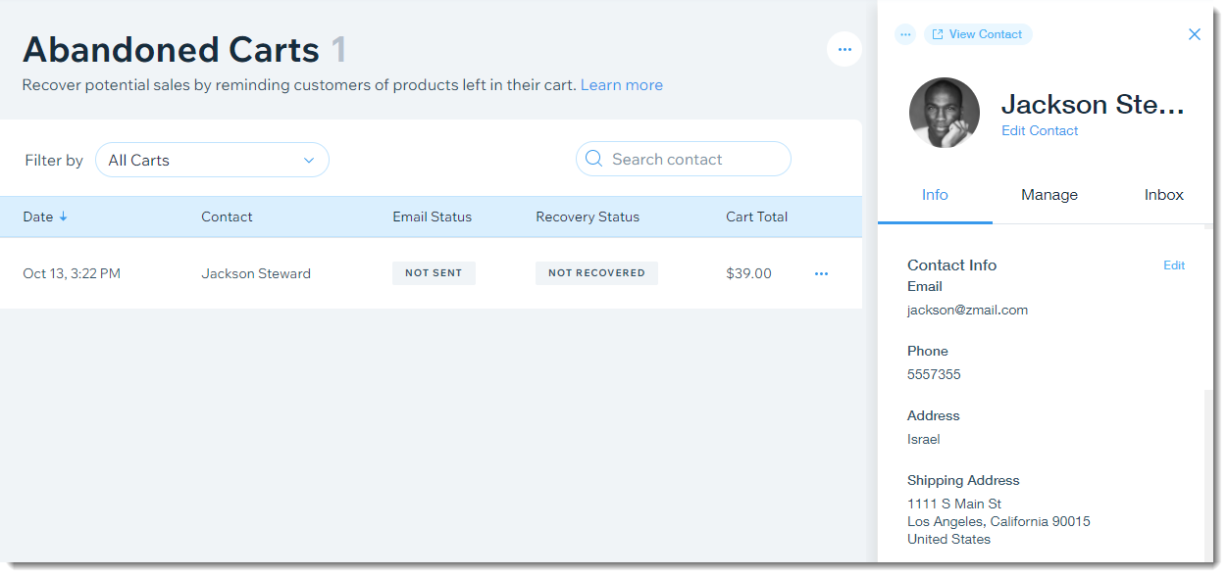Click the search magnifier icon

tap(593, 159)
